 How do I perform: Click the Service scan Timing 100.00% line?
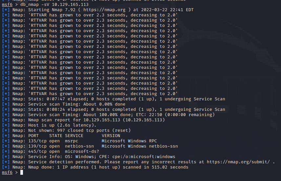pos(121,115)
